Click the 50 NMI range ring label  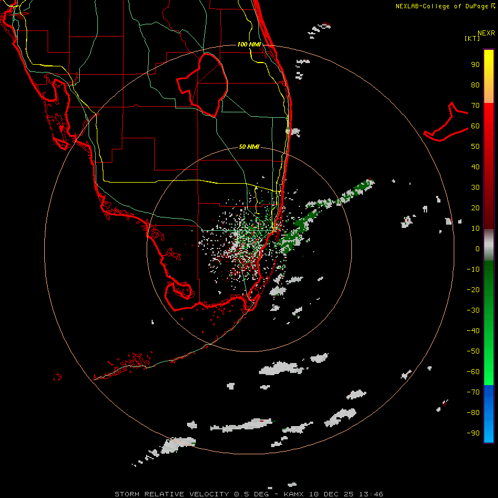(x=249, y=147)
